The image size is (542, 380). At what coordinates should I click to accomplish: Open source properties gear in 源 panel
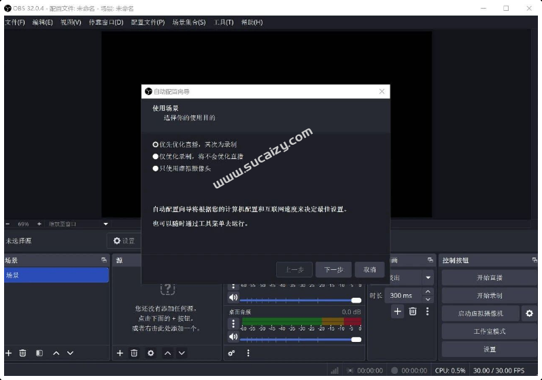151,353
